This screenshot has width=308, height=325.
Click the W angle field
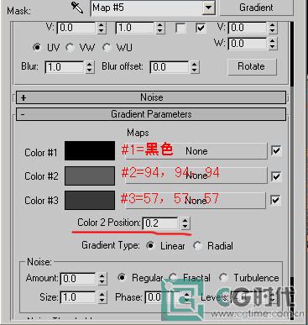[248, 44]
